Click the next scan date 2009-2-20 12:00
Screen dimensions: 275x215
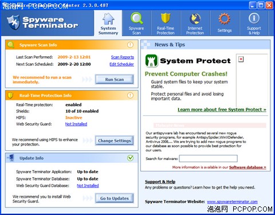click(x=74, y=64)
